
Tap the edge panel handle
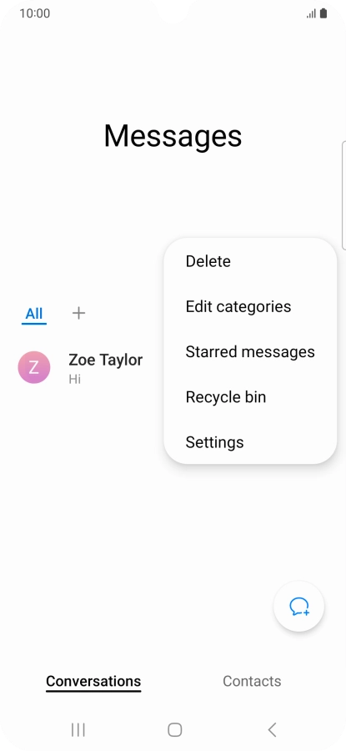coord(343,195)
